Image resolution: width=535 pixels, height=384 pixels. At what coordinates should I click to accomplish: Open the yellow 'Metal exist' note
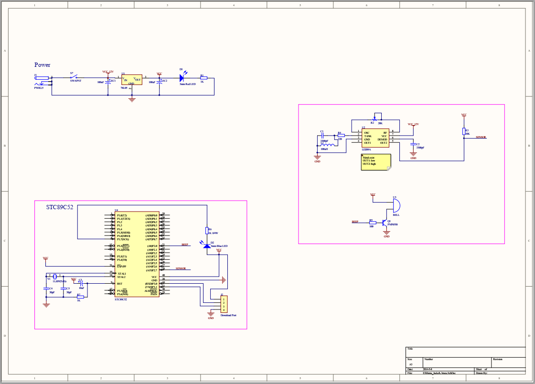[x=375, y=162]
